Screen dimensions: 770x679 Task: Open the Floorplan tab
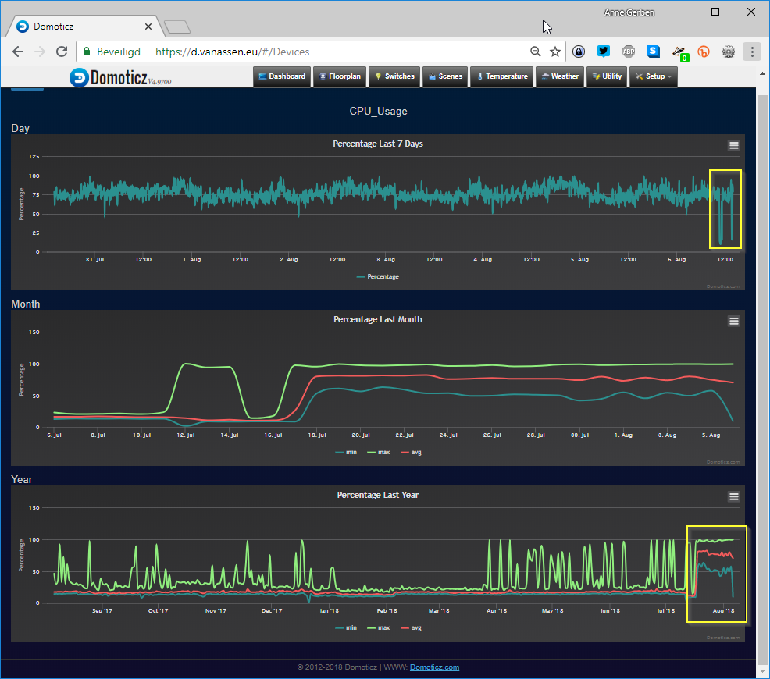point(340,76)
